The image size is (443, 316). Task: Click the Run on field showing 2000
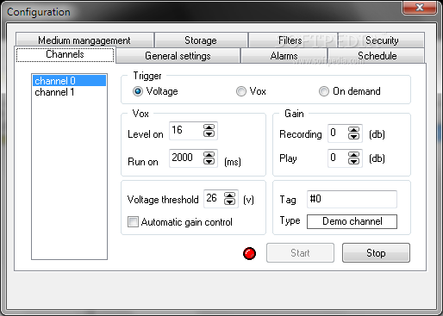tap(186, 158)
